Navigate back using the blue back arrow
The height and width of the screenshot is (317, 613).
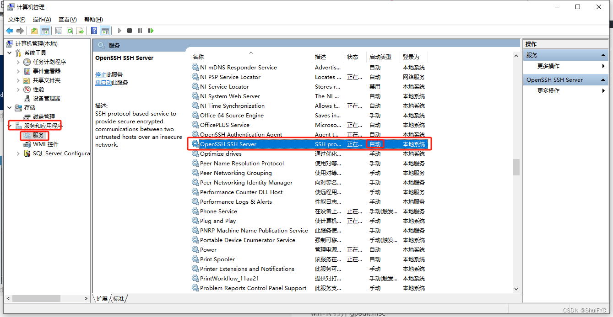(x=9, y=31)
